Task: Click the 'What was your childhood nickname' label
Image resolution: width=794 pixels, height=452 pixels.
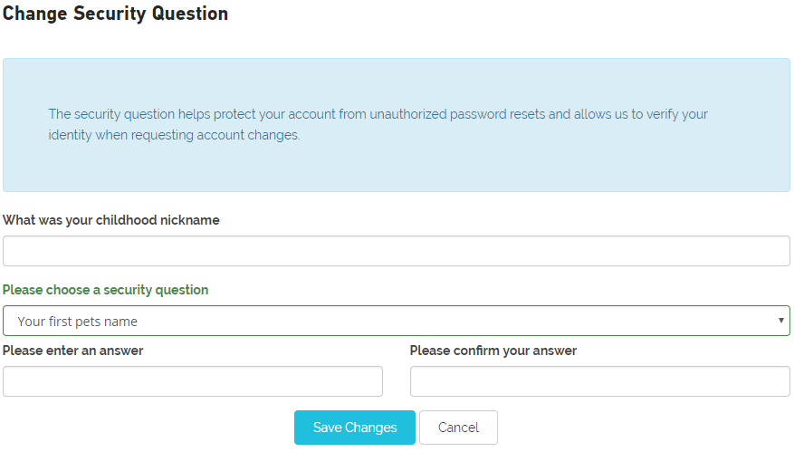Action: pos(111,220)
